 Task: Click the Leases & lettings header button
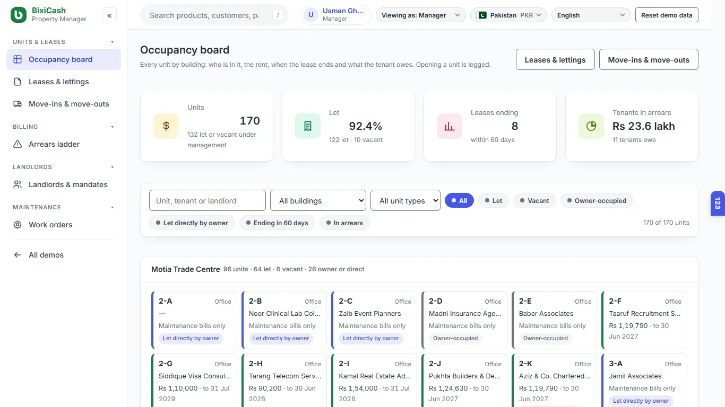pyautogui.click(x=555, y=59)
